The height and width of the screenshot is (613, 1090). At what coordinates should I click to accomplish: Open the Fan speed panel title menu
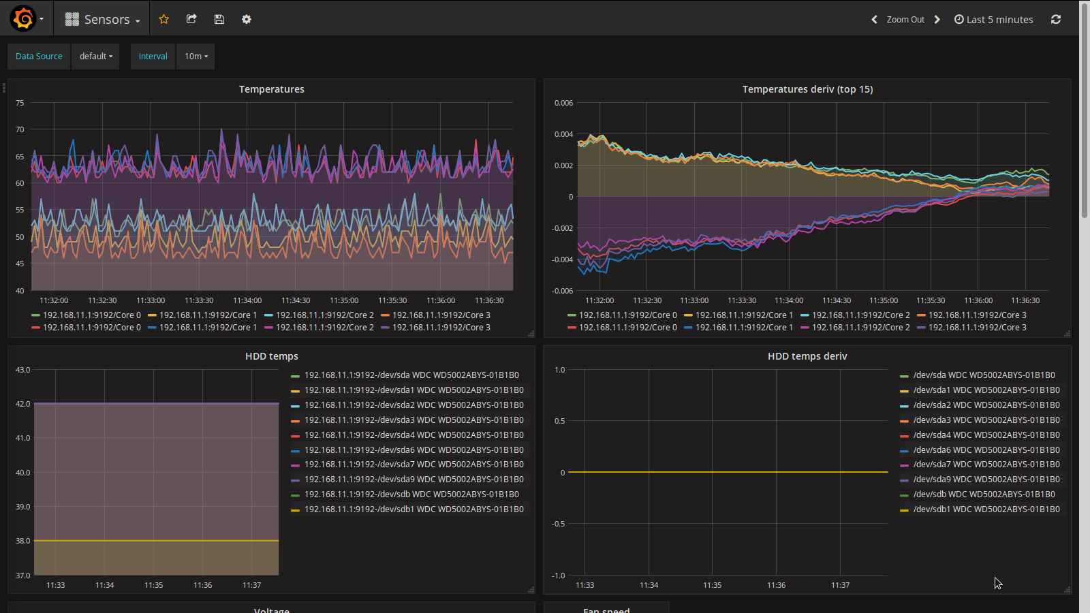606,610
